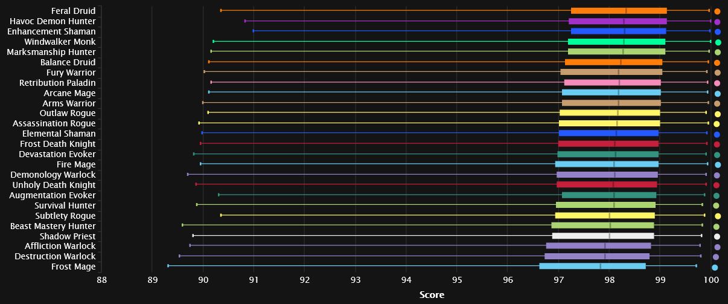Select the light blue dot on Frost Mage row
728x304 pixels.
715,267
